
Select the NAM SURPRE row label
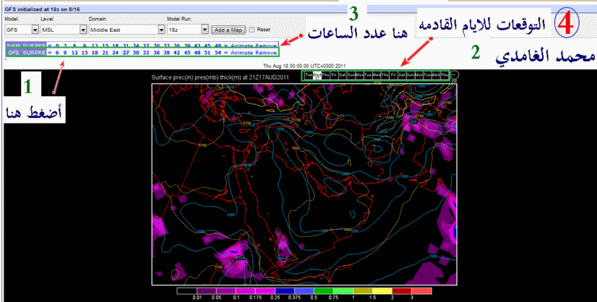(27, 46)
